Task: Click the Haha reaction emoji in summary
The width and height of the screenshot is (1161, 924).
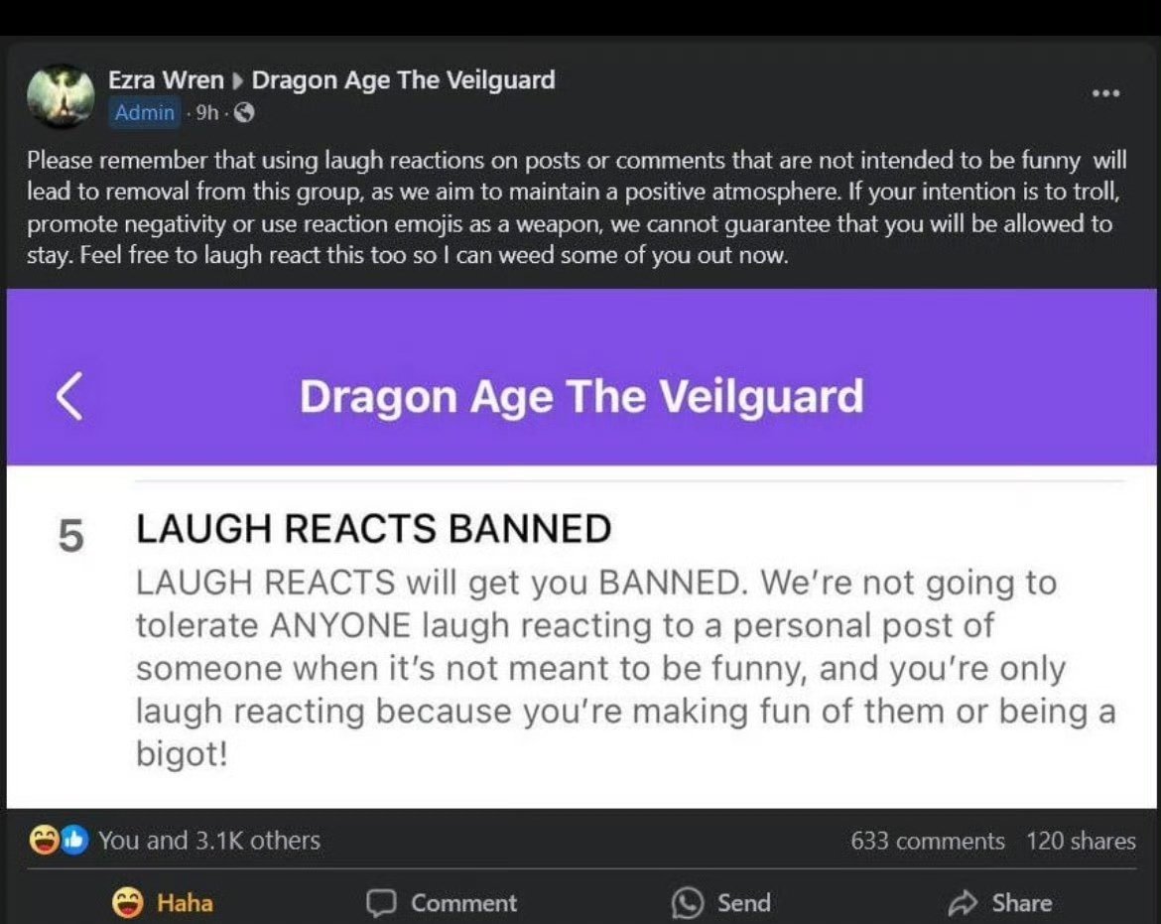Action: 44,840
